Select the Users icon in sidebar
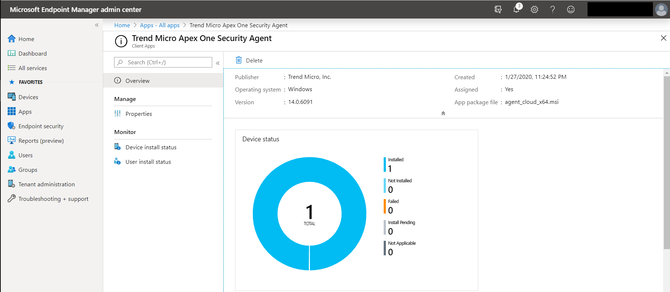The image size is (670, 292). click(12, 155)
